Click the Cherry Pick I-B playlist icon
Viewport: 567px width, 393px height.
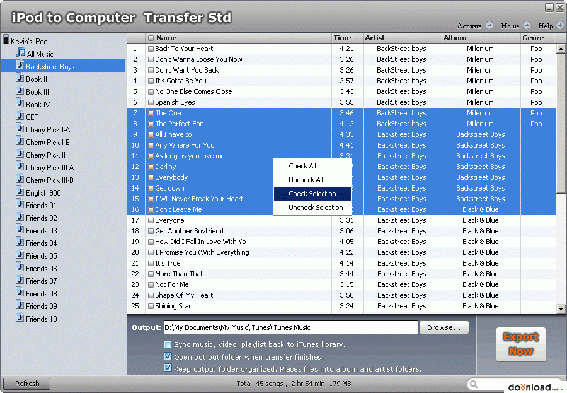[x=20, y=141]
